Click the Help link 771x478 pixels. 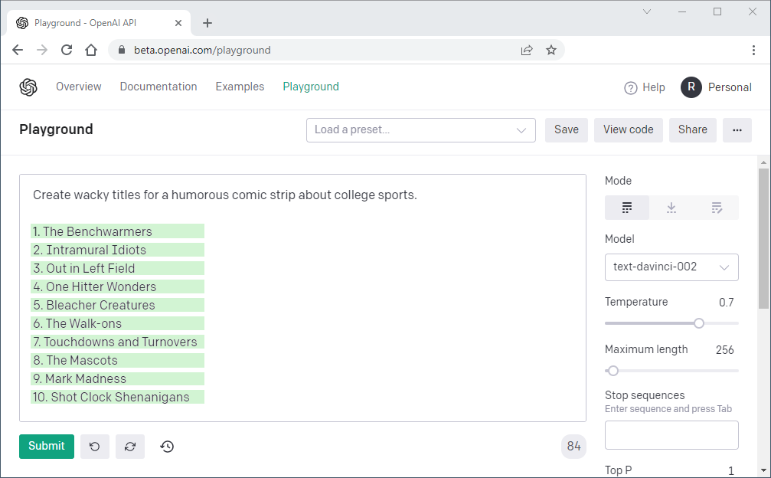click(654, 87)
